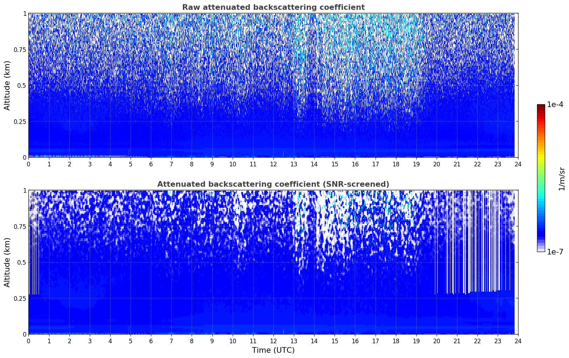569x358 pixels.
Task: Click the 0.75 altitude tick of the raw plot
Action: 20,49
